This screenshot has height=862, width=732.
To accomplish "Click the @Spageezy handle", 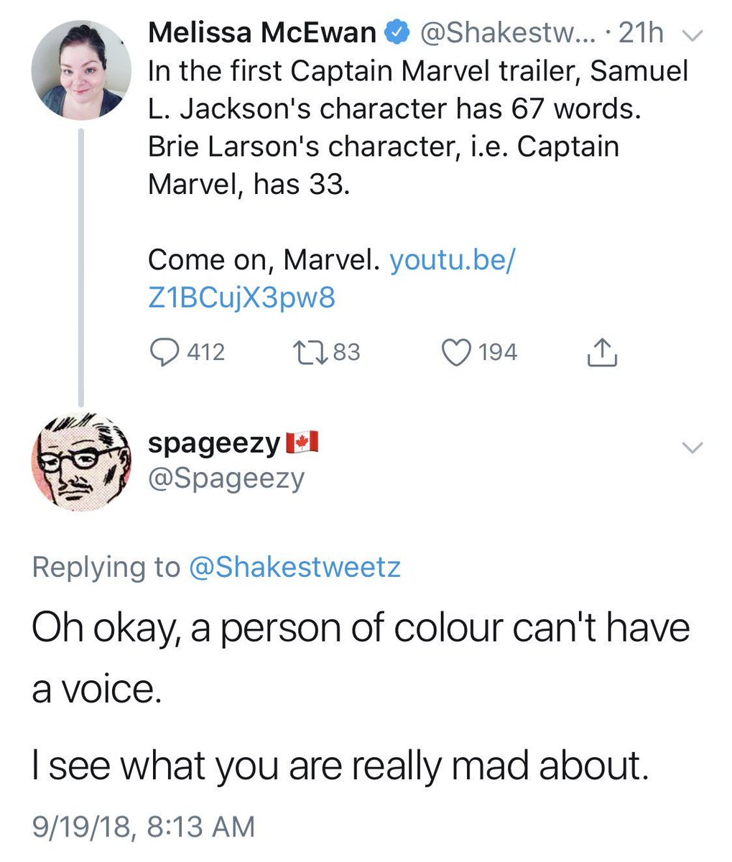I will [x=226, y=478].
